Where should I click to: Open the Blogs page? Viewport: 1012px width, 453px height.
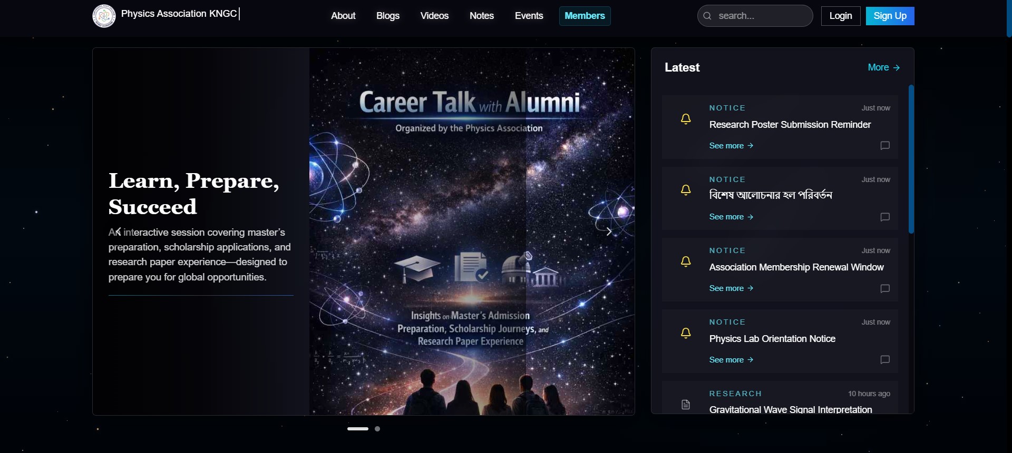(388, 16)
